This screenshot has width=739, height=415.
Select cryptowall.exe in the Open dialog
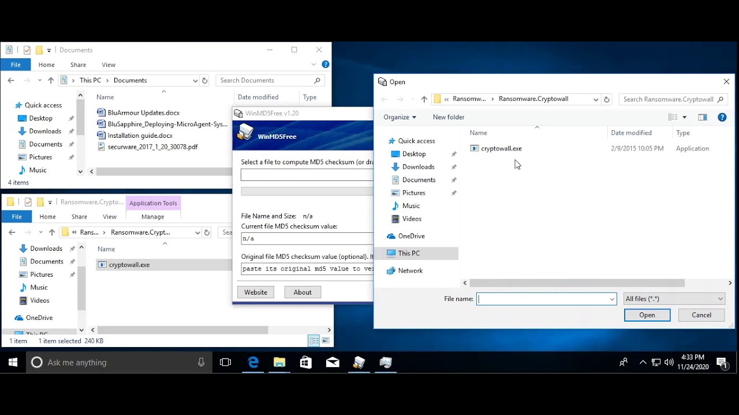coord(501,149)
